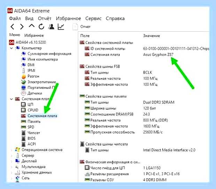Click the Отчёт report page icon
Viewport: 216px width, 189px height.
[75, 26]
